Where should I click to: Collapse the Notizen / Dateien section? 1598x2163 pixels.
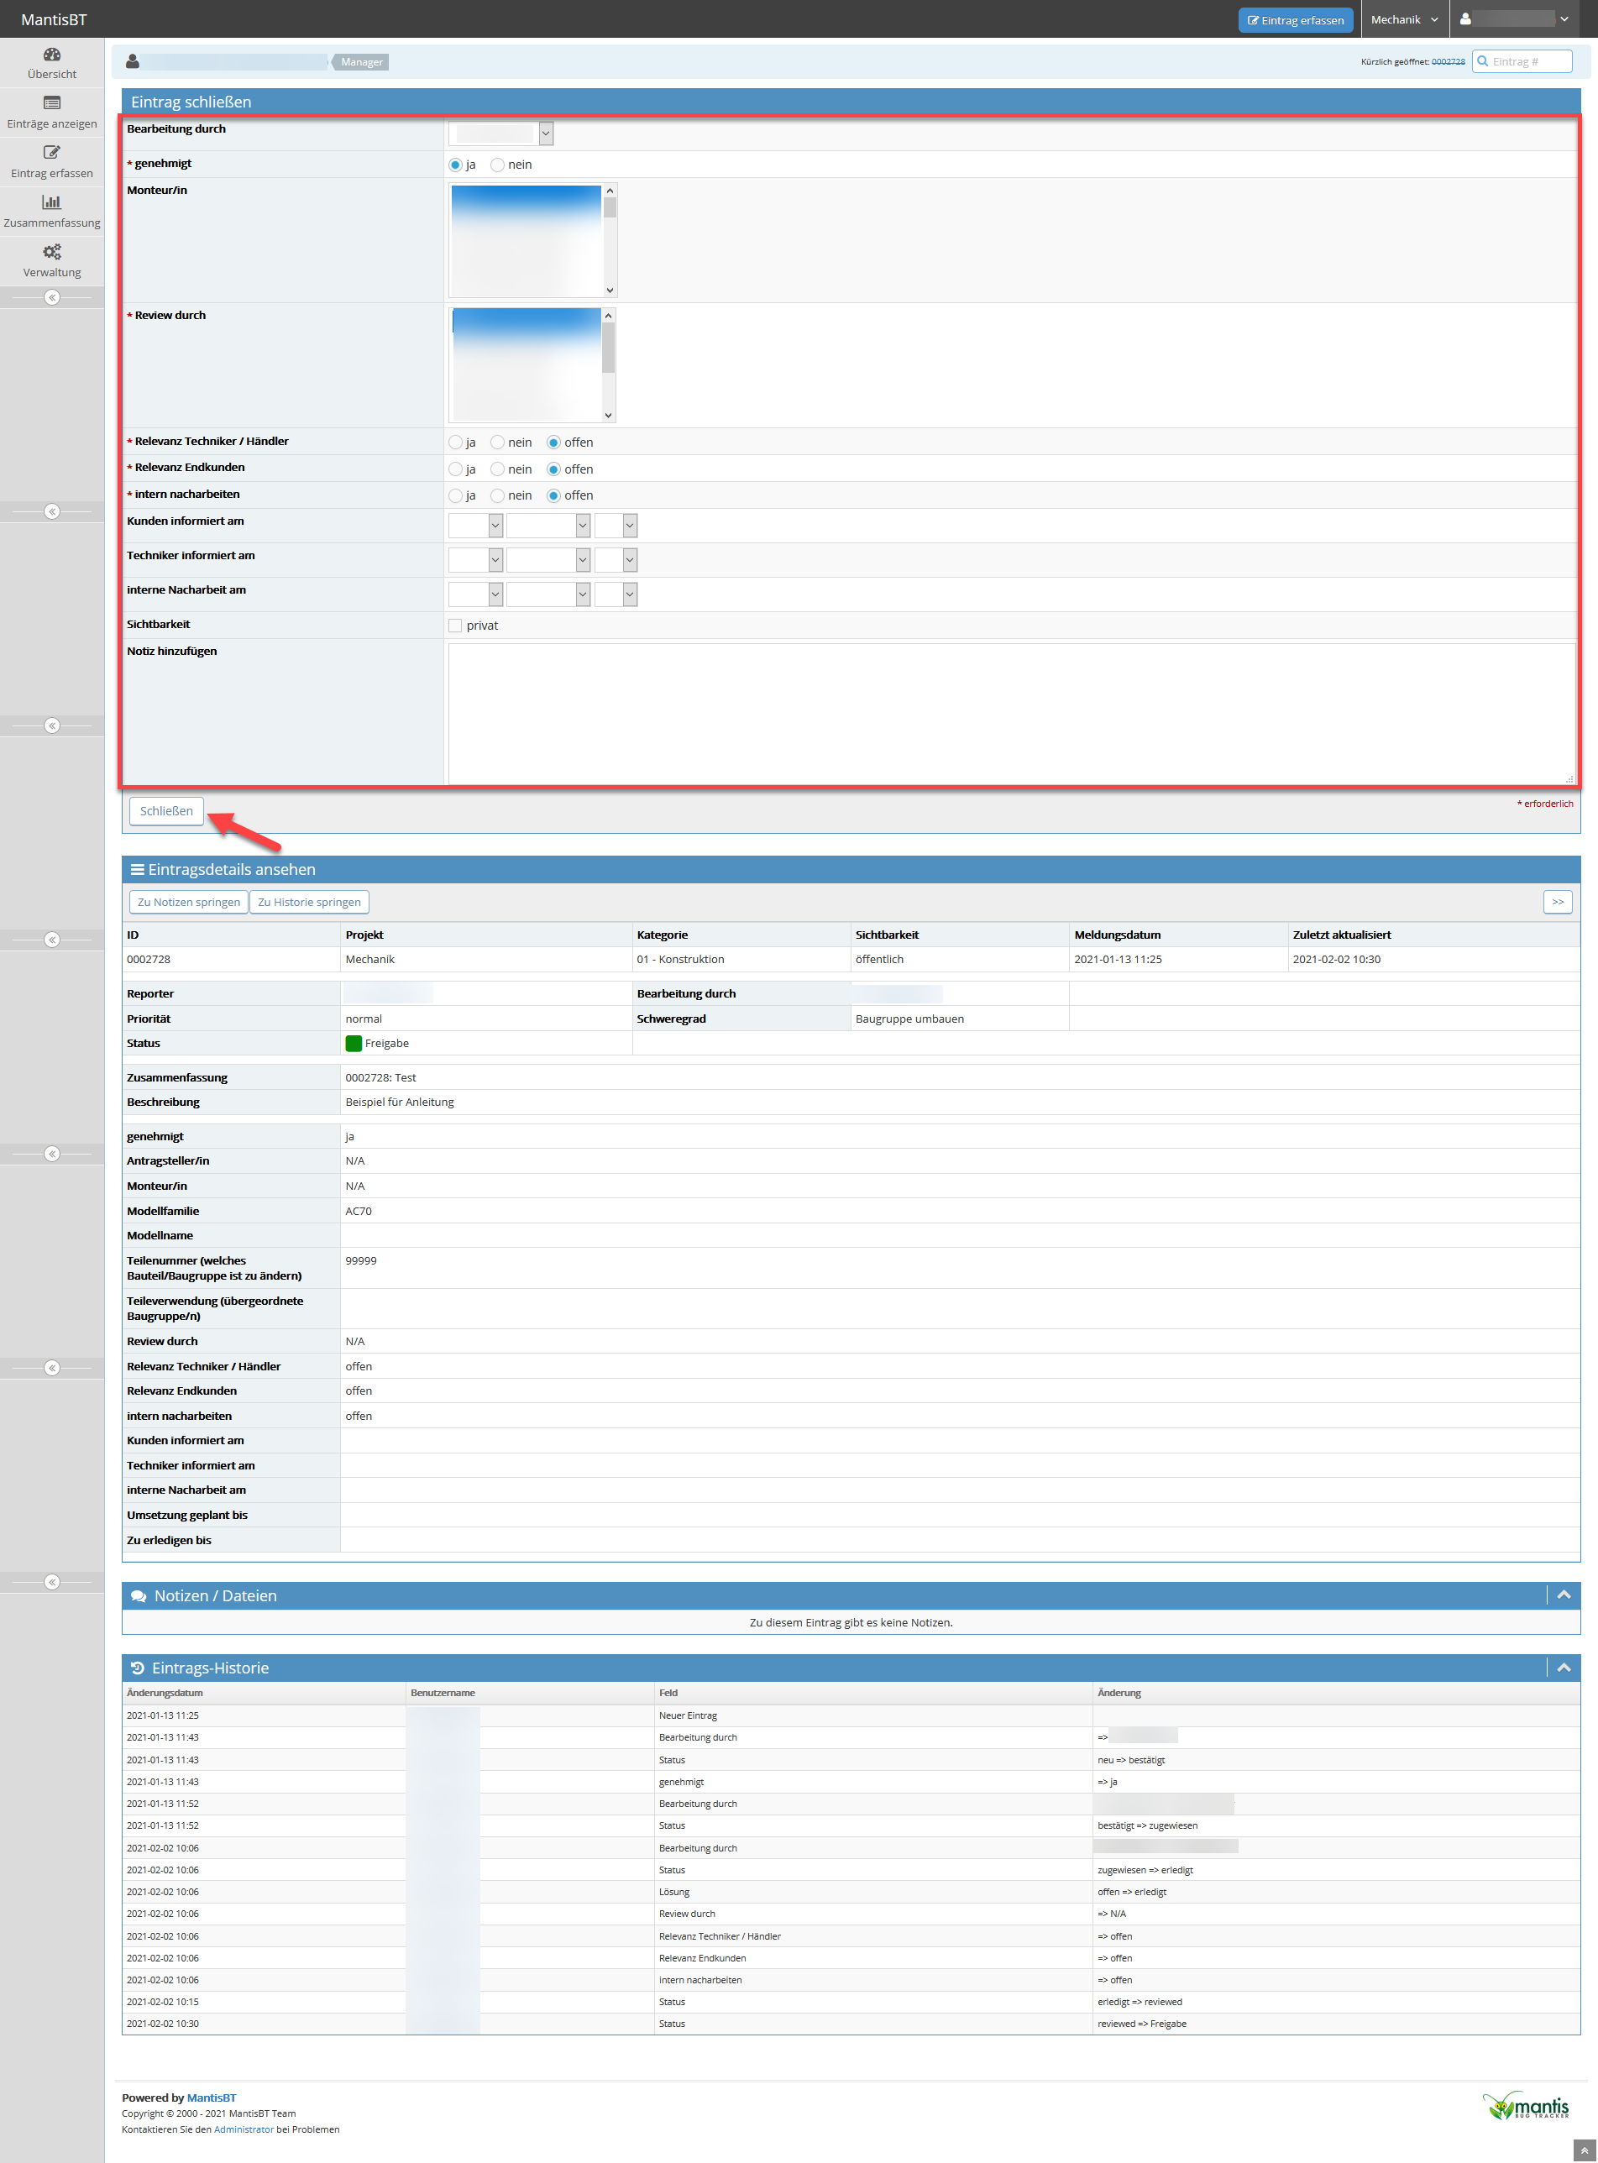[x=1564, y=1595]
